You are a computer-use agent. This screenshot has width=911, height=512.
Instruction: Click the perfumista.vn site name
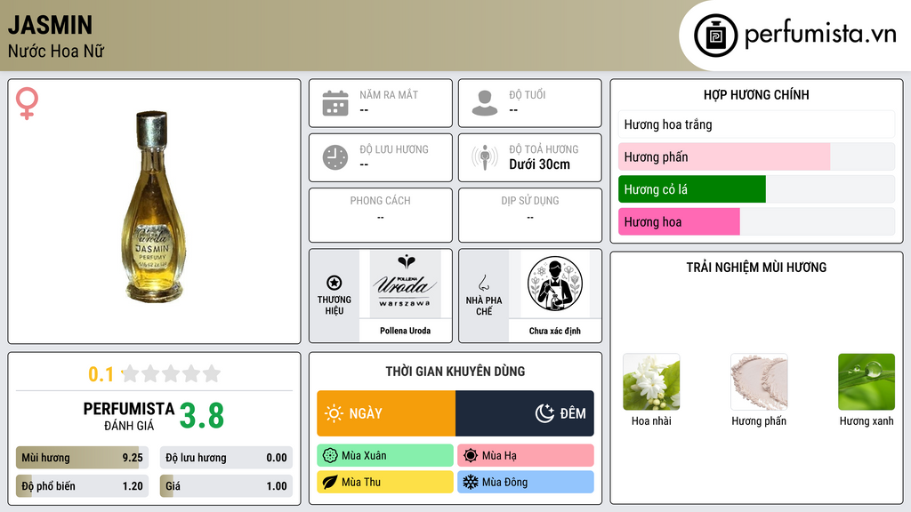pyautogui.click(x=820, y=35)
